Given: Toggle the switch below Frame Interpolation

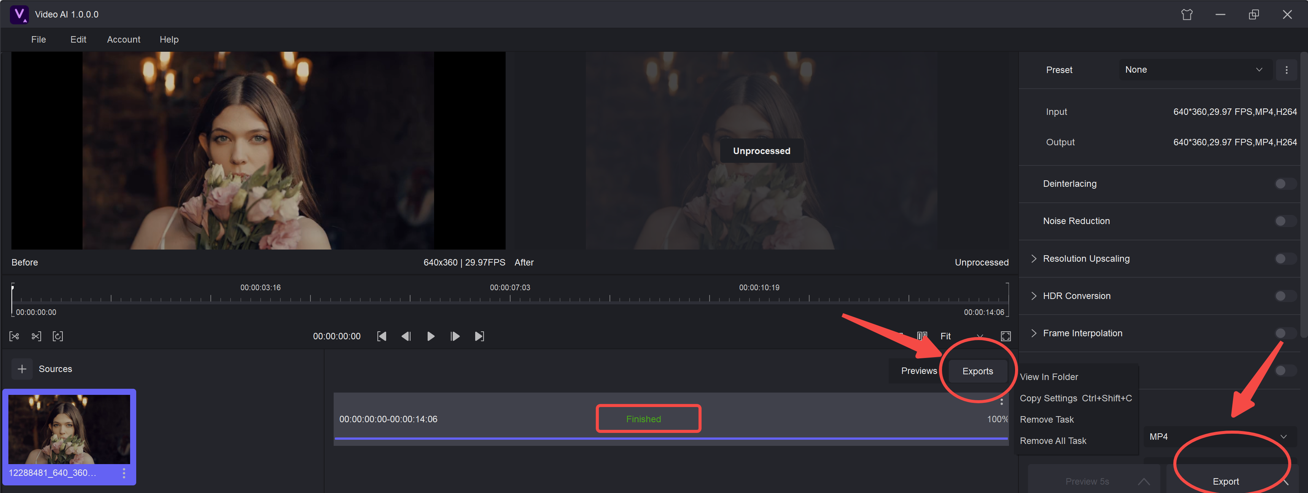Looking at the screenshot, I should [x=1285, y=371].
